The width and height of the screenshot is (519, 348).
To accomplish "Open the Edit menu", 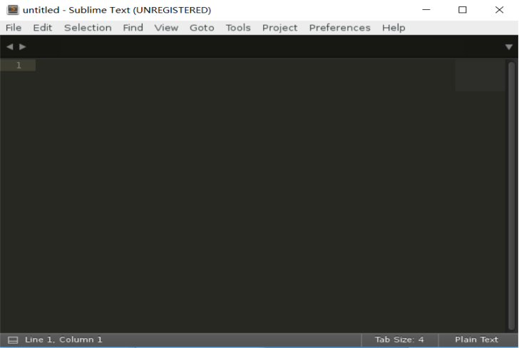I will pyautogui.click(x=42, y=28).
